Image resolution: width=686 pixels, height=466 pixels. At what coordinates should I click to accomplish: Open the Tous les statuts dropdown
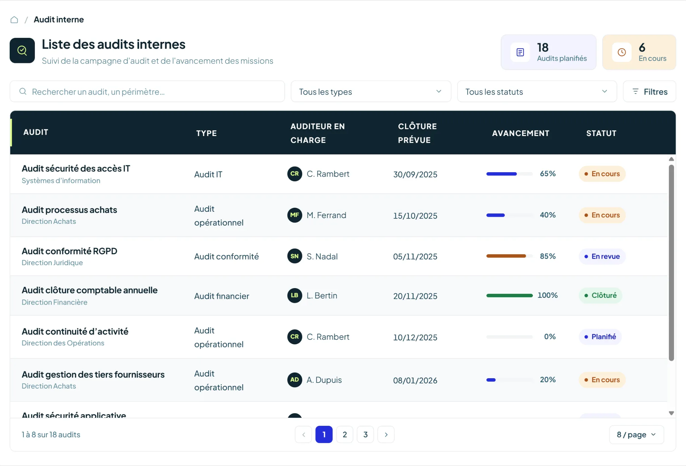tap(537, 91)
